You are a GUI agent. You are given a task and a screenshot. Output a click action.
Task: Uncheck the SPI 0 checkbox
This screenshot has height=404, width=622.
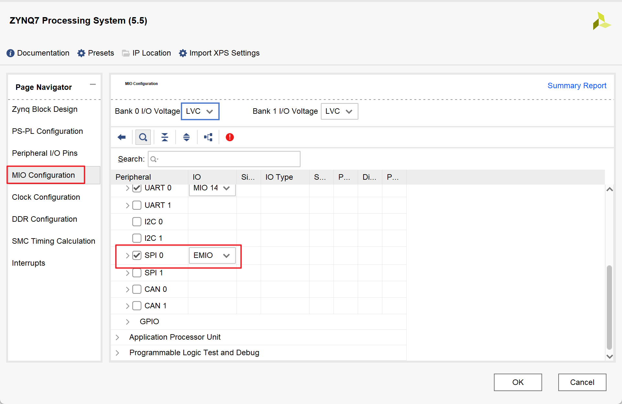coord(137,255)
